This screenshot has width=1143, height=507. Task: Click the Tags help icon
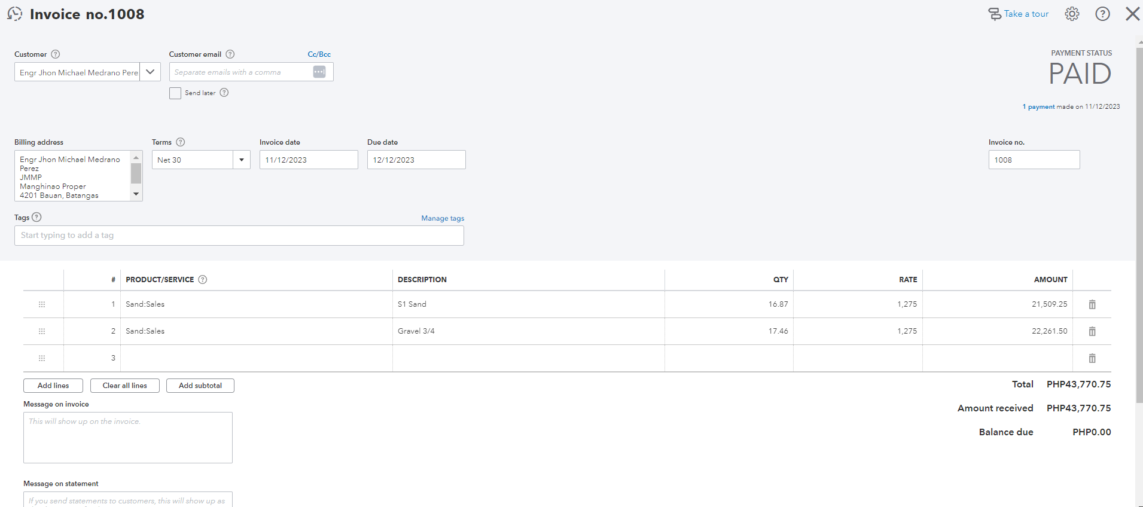[36, 217]
